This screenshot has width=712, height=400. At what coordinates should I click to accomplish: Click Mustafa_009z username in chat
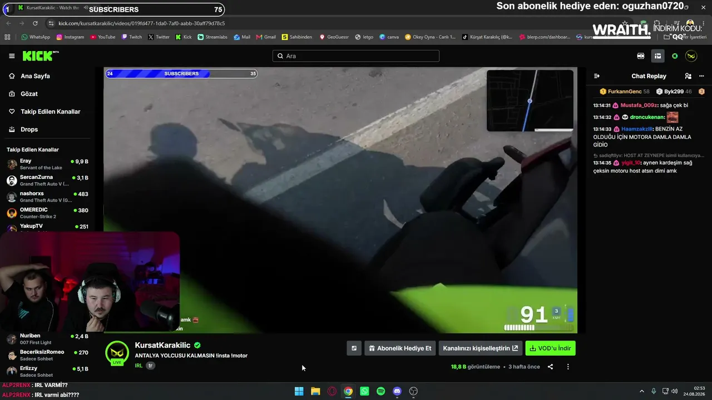pyautogui.click(x=639, y=106)
